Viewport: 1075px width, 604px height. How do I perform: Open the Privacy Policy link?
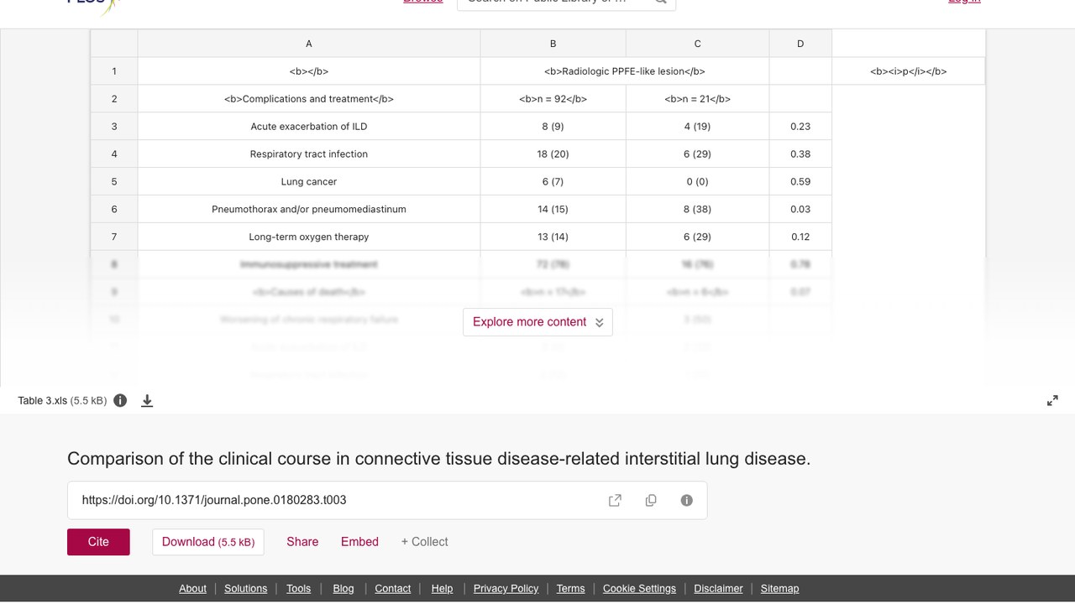506,589
